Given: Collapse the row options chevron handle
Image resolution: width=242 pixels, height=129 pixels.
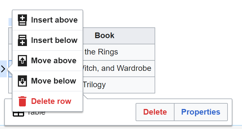Looking at the screenshot, I should point(3,69).
